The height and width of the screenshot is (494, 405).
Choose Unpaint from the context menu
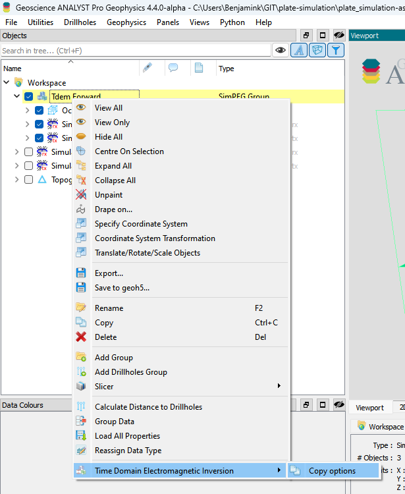[109, 195]
